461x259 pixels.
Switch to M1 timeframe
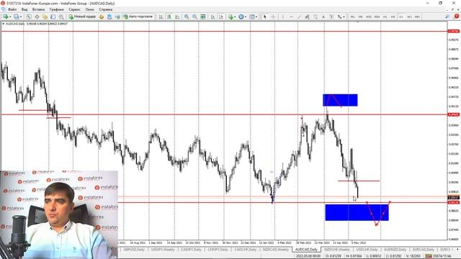pos(352,17)
